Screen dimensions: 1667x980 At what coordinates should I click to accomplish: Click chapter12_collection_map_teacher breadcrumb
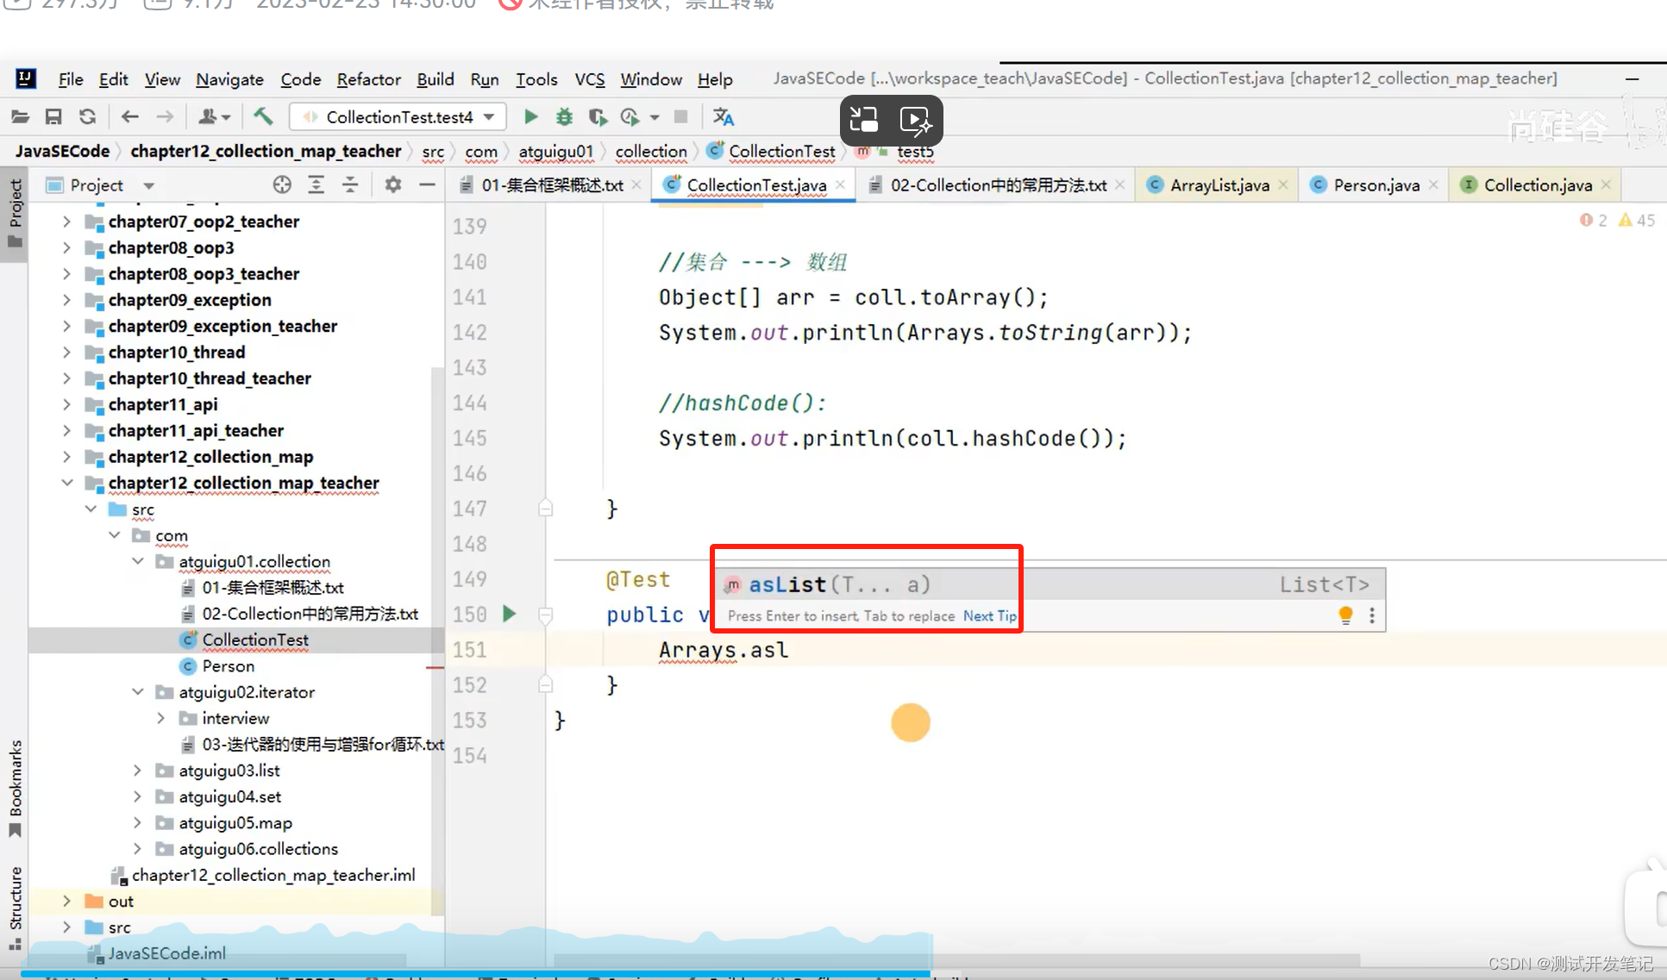click(266, 152)
